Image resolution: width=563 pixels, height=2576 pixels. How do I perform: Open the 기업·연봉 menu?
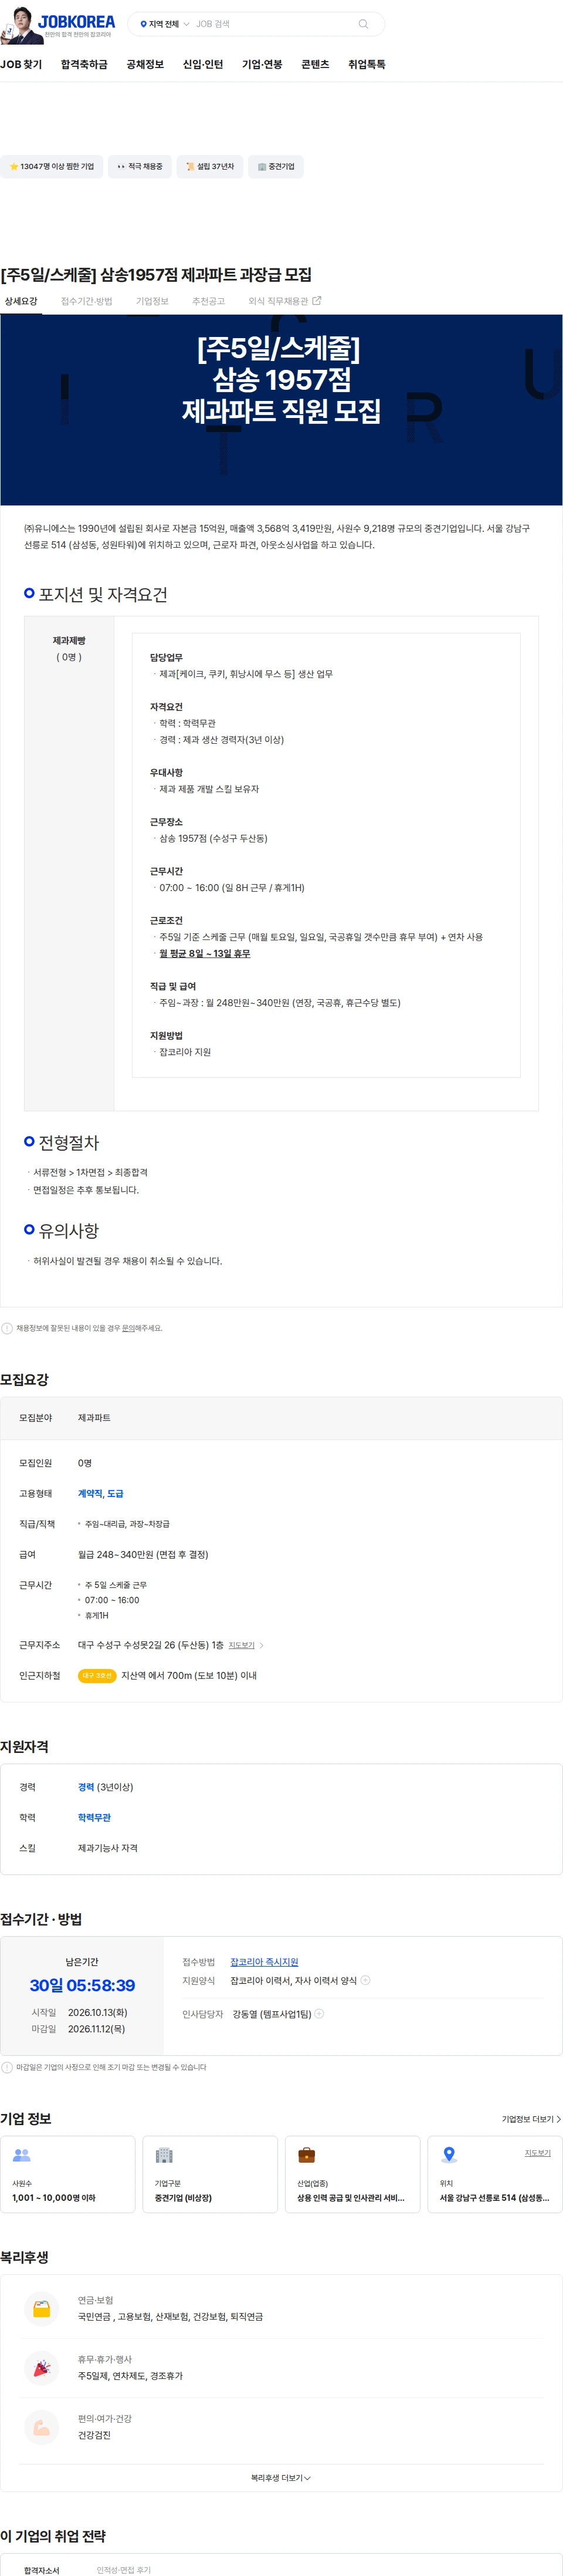pyautogui.click(x=262, y=64)
